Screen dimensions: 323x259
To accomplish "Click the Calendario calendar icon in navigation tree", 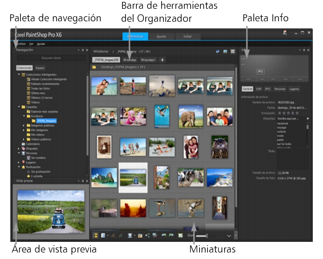I will click(24, 144).
